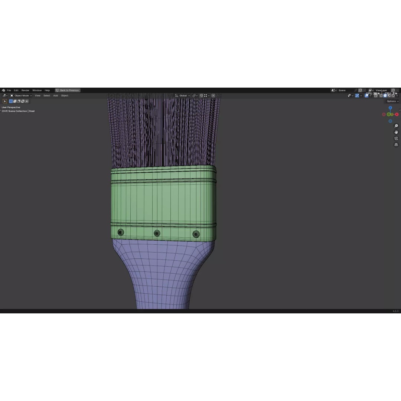
Task: Open the scene browse icon dropdown
Action: (x=334, y=90)
